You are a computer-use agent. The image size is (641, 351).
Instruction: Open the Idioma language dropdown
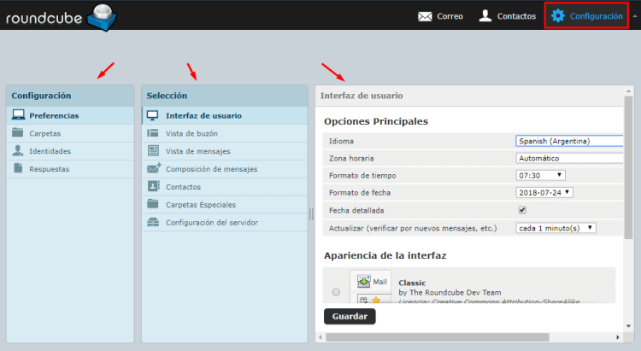569,141
